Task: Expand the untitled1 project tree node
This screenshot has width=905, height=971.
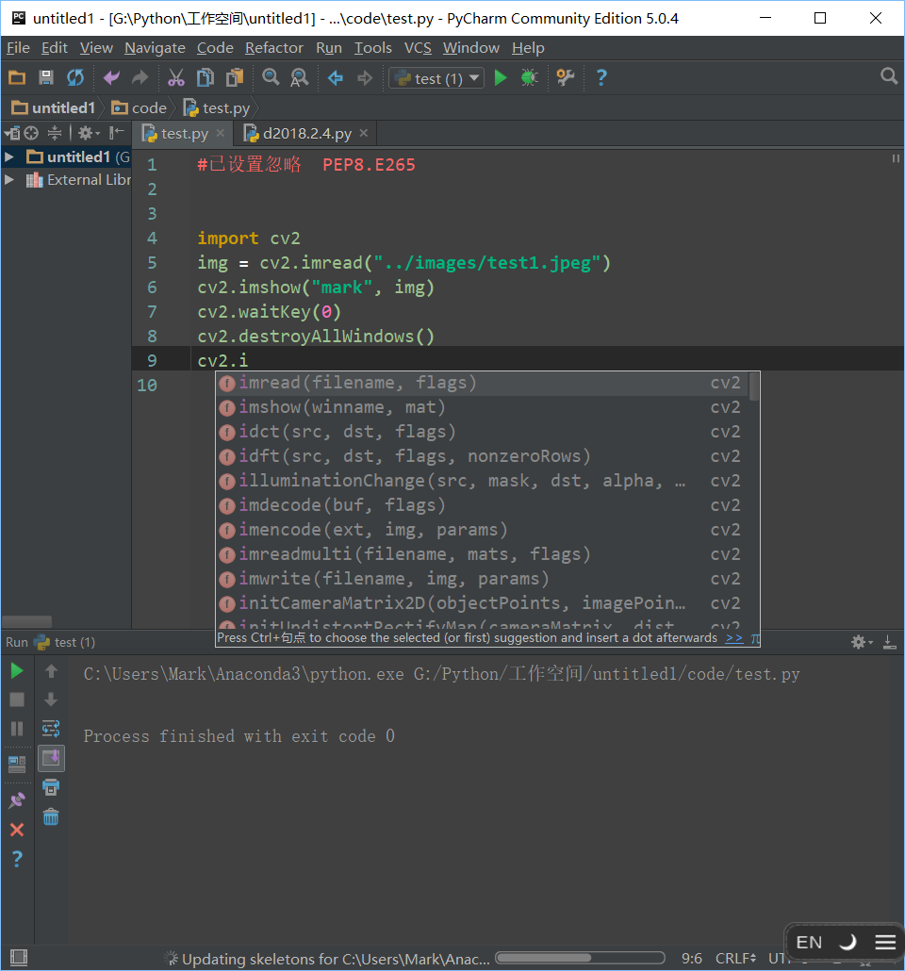Action: (9, 157)
